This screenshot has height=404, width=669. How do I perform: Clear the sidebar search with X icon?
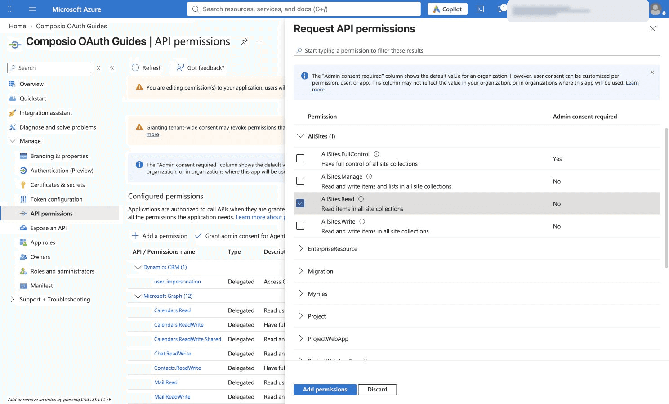98,68
